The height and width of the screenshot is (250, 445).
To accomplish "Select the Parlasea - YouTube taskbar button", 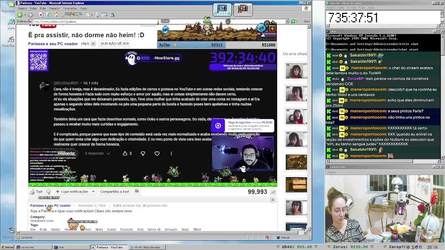I will [108, 247].
